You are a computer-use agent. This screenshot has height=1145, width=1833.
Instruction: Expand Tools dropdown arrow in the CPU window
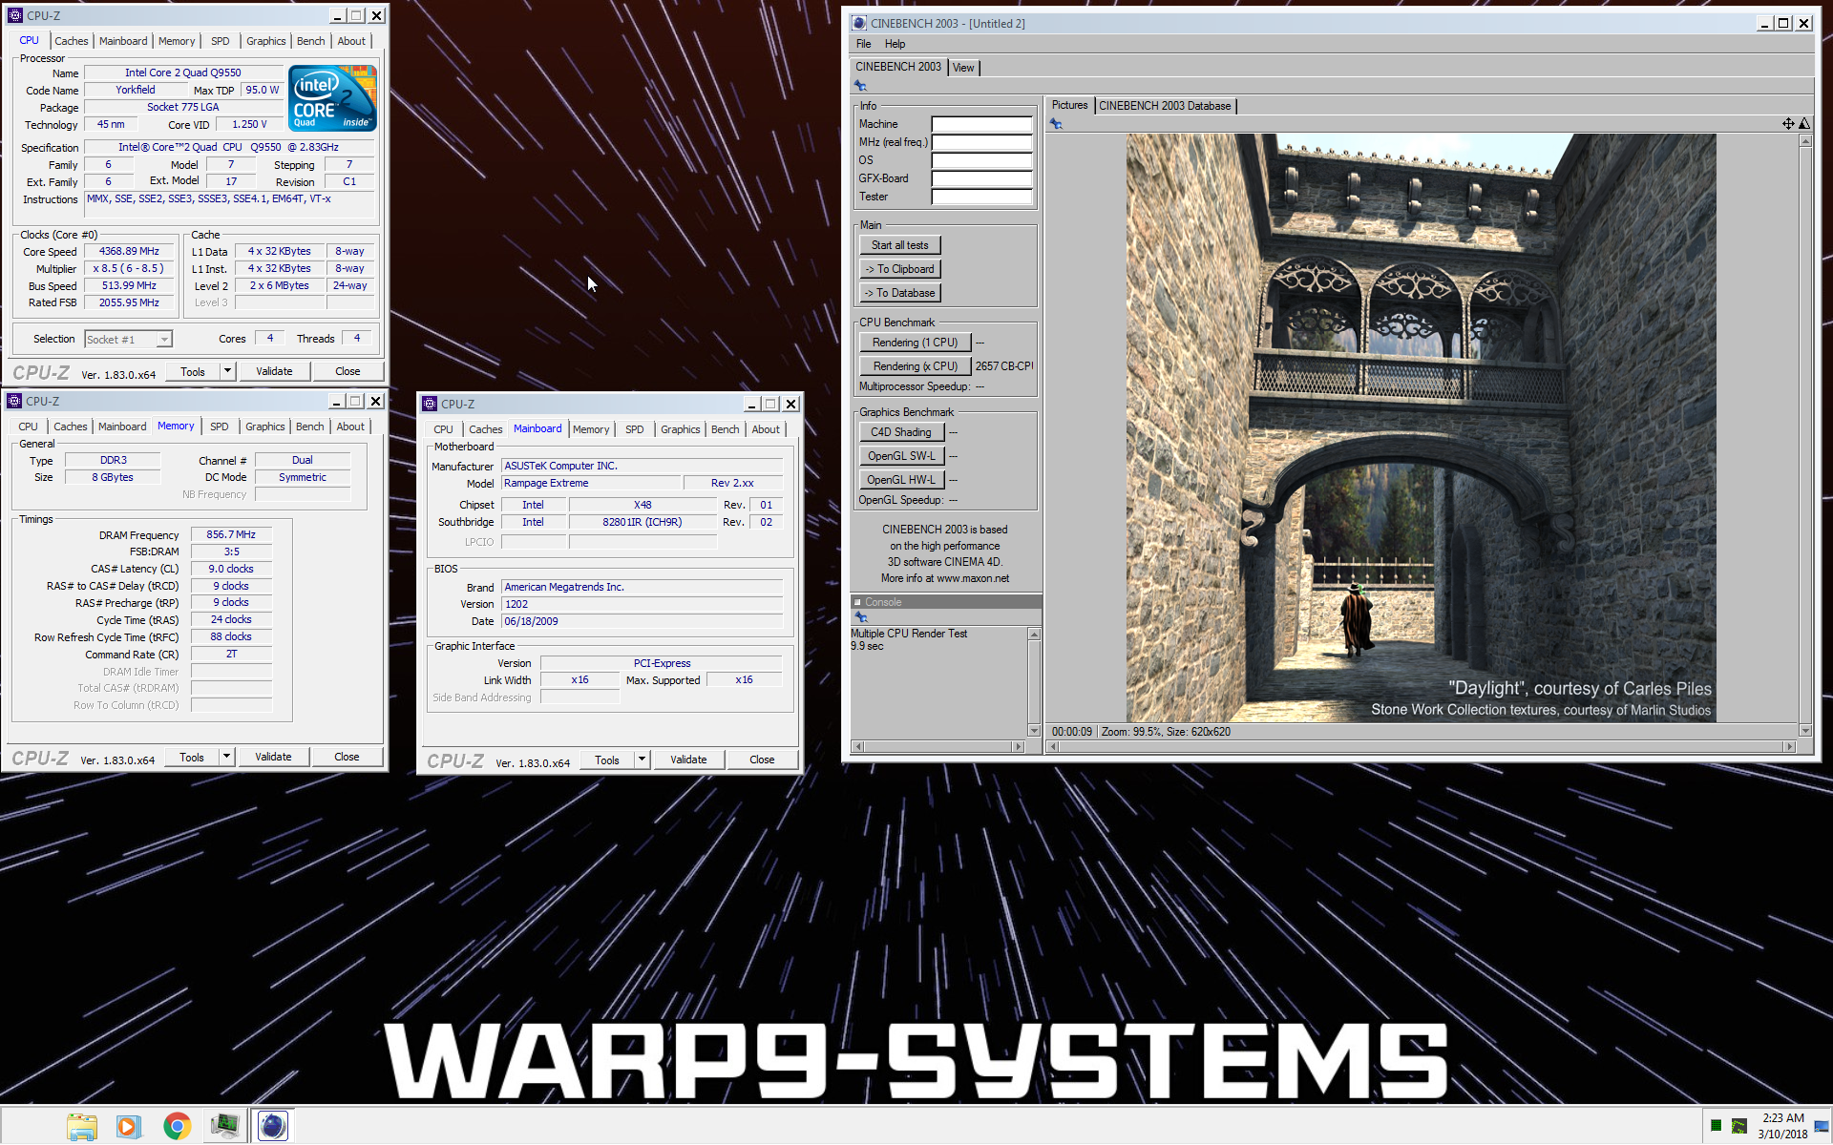pyautogui.click(x=227, y=371)
